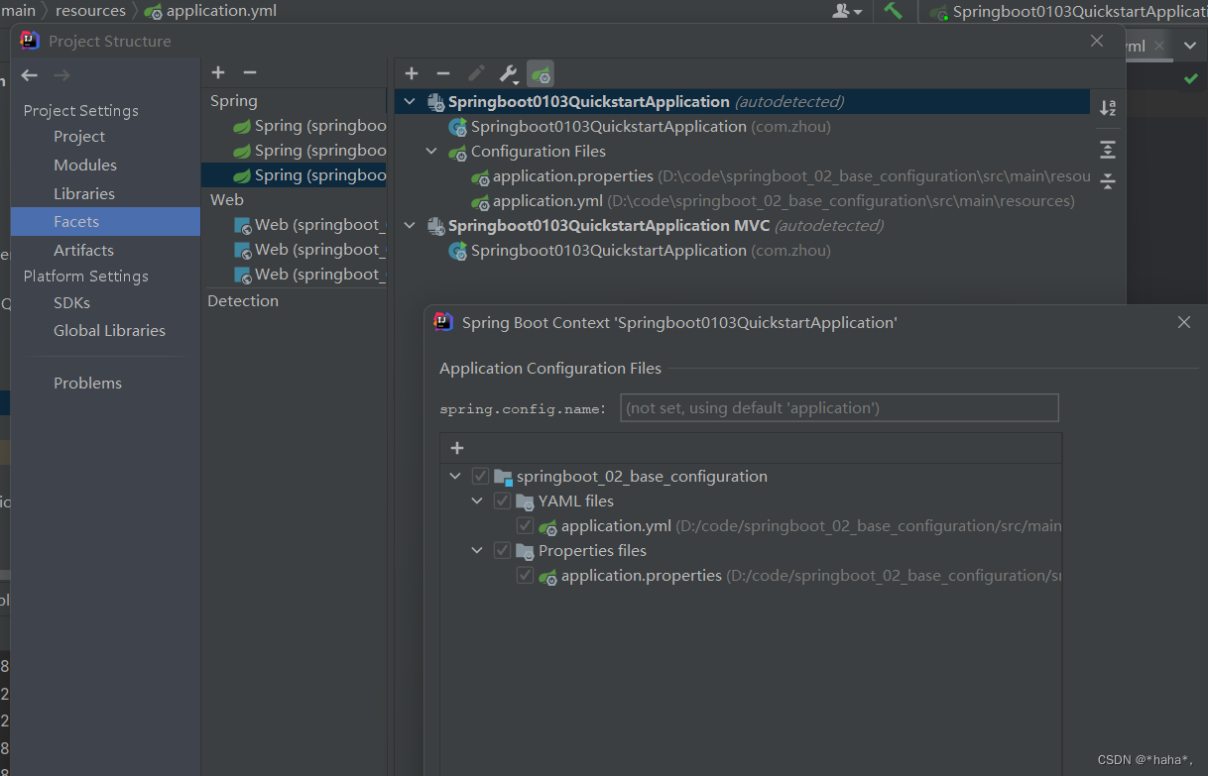
Task: Toggle springboot_02_base_configuration checkbox
Action: coord(480,477)
